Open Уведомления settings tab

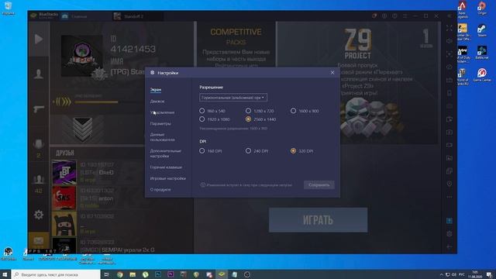pos(162,112)
